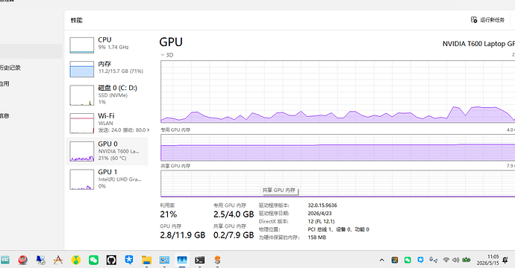Click the pixel-art game tray icon
Image resolution: width=515 pixels, height=268 pixels.
[x=395, y=260]
